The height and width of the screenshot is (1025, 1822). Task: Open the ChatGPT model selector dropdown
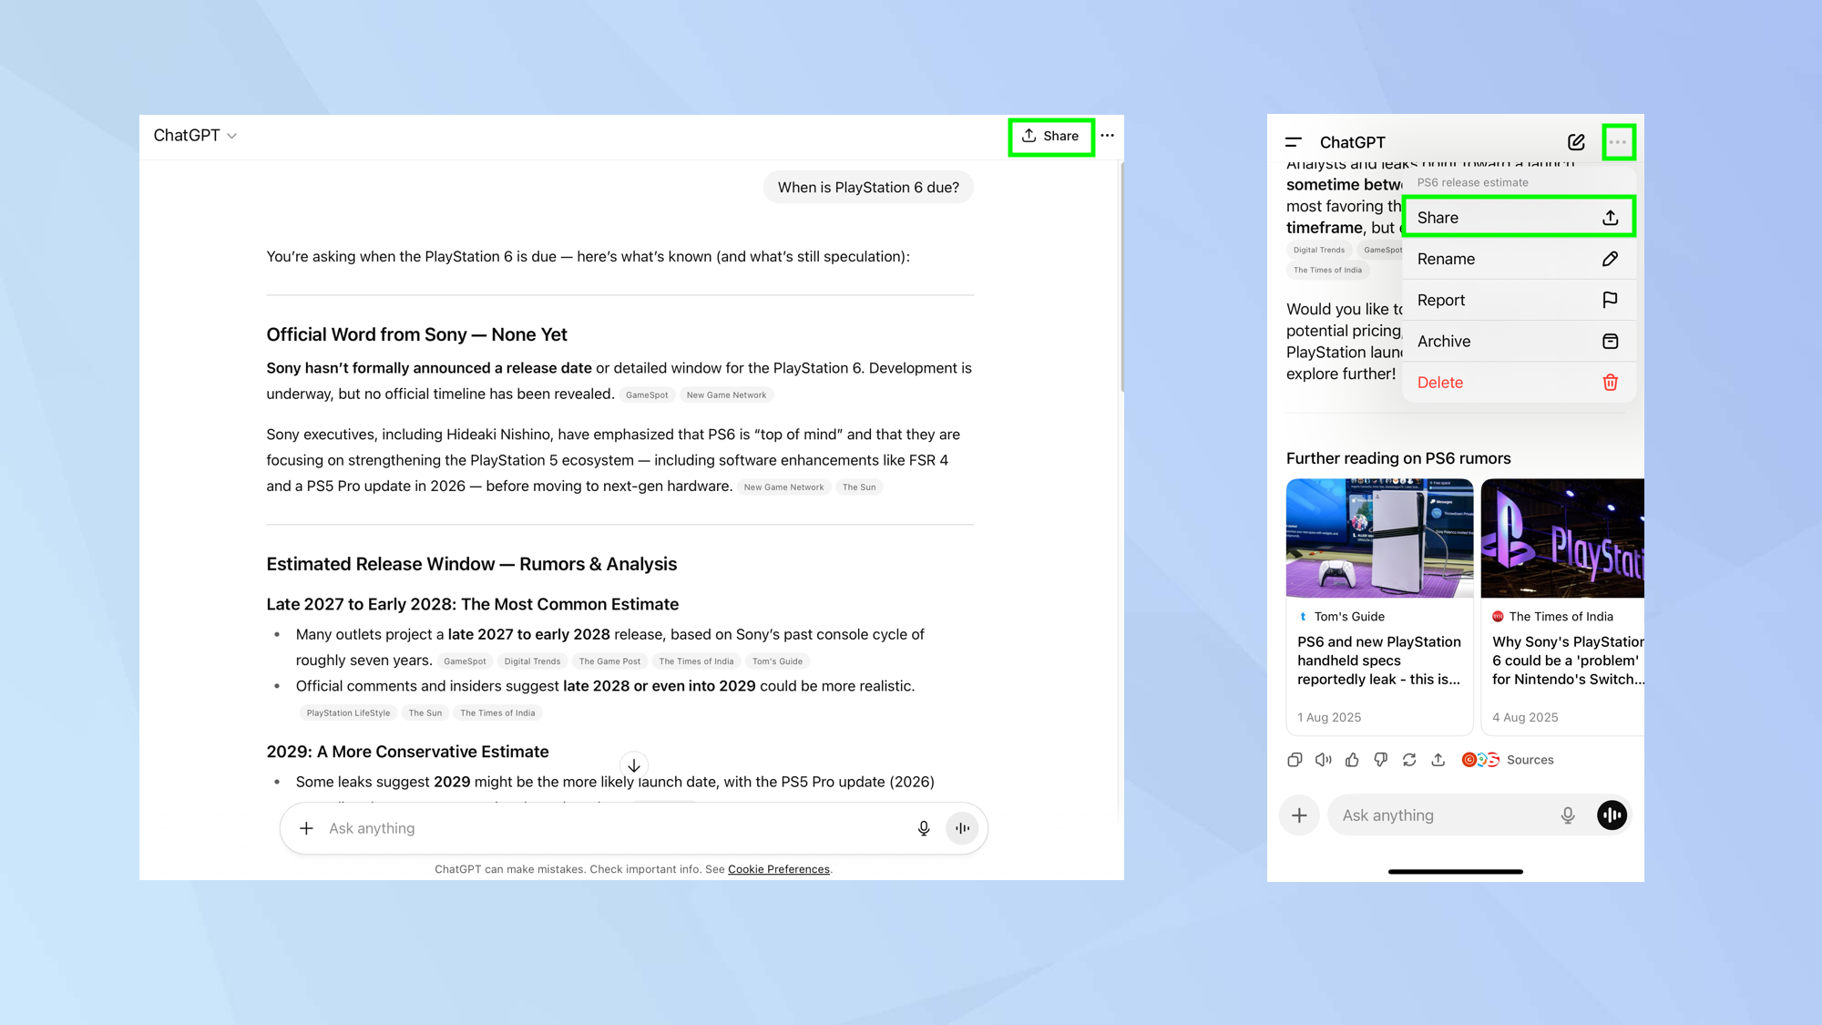(194, 135)
